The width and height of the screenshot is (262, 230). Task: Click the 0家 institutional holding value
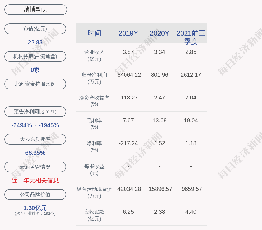35,70
